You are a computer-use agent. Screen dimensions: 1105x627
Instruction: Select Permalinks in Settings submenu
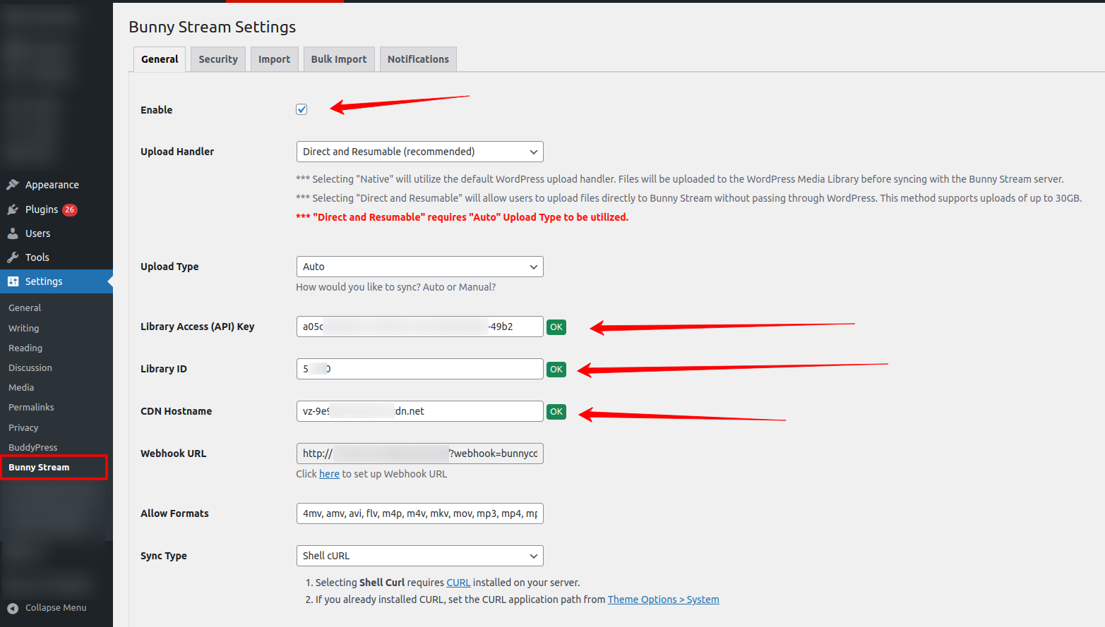[31, 408]
